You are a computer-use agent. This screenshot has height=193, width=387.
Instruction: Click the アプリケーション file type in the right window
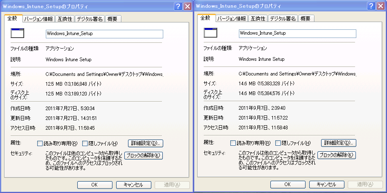click(253, 48)
